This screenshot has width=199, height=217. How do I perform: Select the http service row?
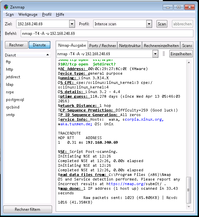pos(27,69)
